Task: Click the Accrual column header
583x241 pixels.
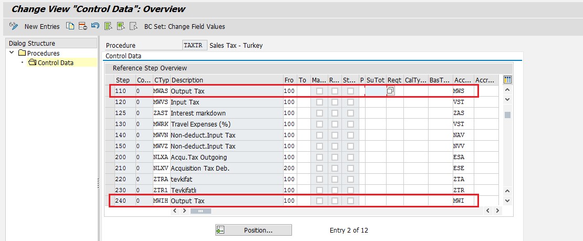Action: 484,80
